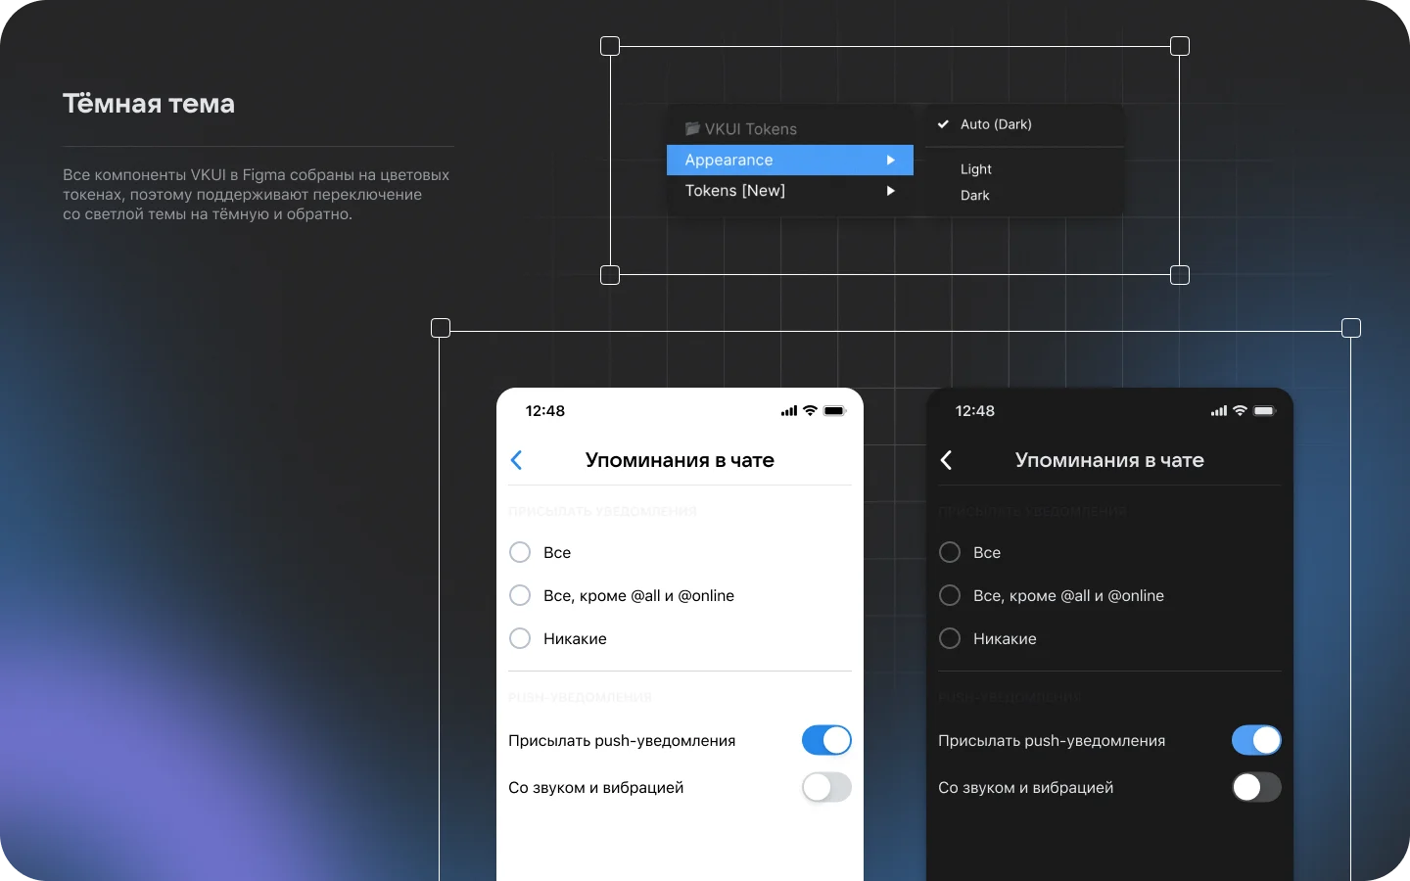Click battery icon in dark phone status bar
This screenshot has height=881, width=1410.
[1263, 411]
